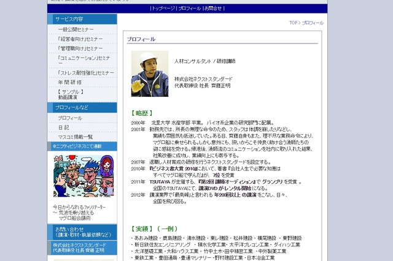Click the 2001年 history entry line
393x261 pixels.
coord(211,129)
